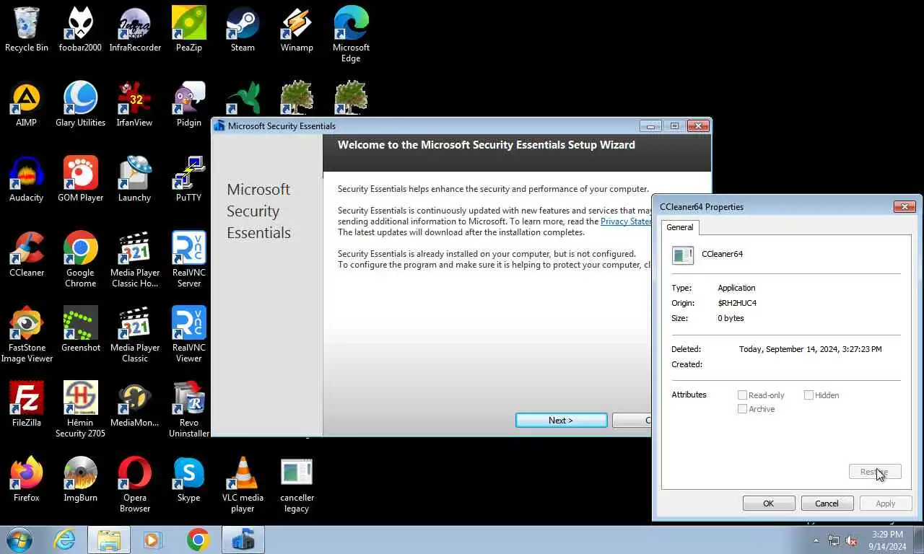Image resolution: width=924 pixels, height=554 pixels.
Task: Select the Media Player Classic desktop shortcut
Action: pos(135,335)
